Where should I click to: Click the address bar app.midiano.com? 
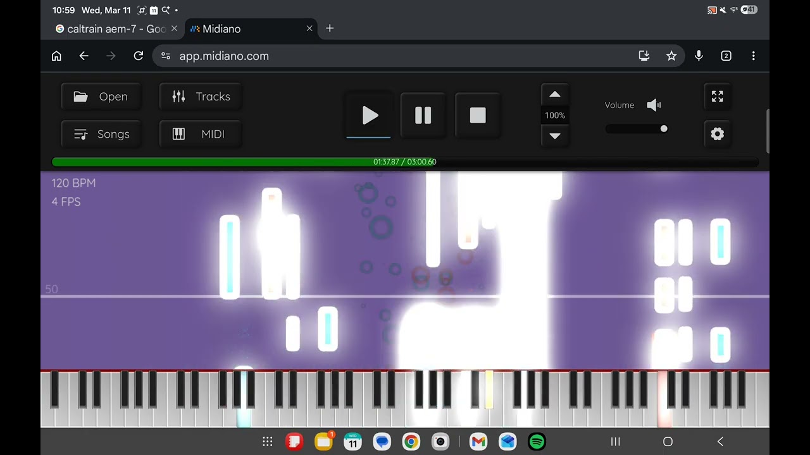pyautogui.click(x=224, y=56)
